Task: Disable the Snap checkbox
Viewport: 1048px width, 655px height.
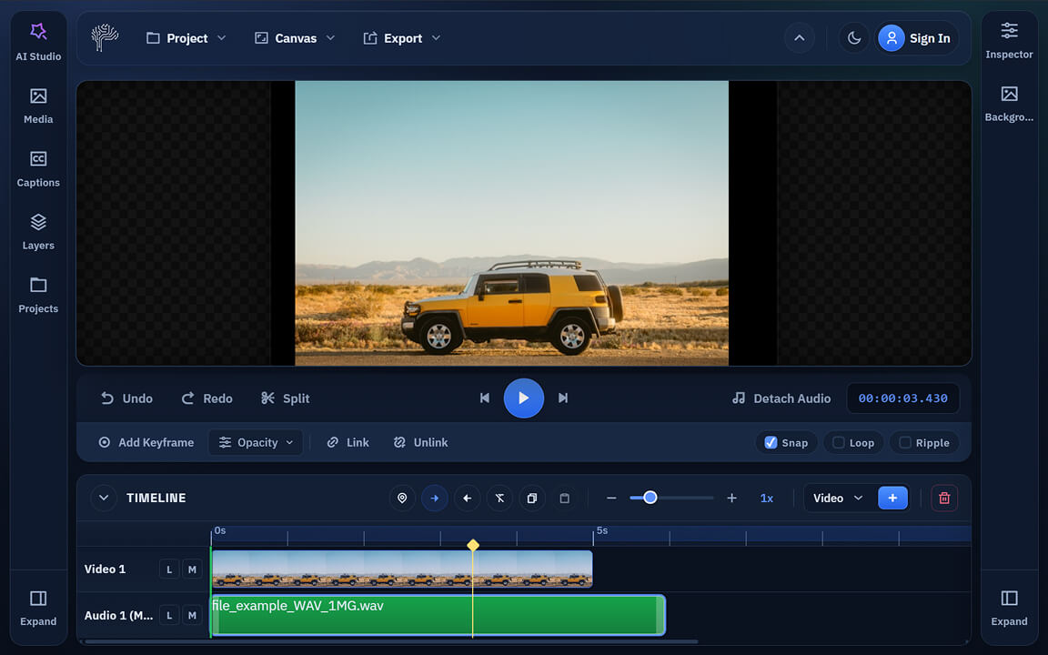Action: click(771, 443)
